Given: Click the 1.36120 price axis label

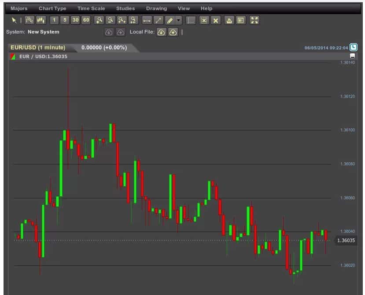Looking at the screenshot, I should [x=347, y=96].
